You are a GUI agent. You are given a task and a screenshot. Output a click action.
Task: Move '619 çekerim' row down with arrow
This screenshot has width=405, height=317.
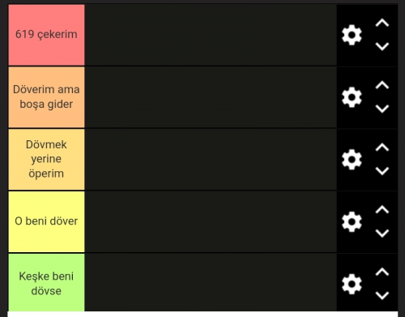click(382, 46)
